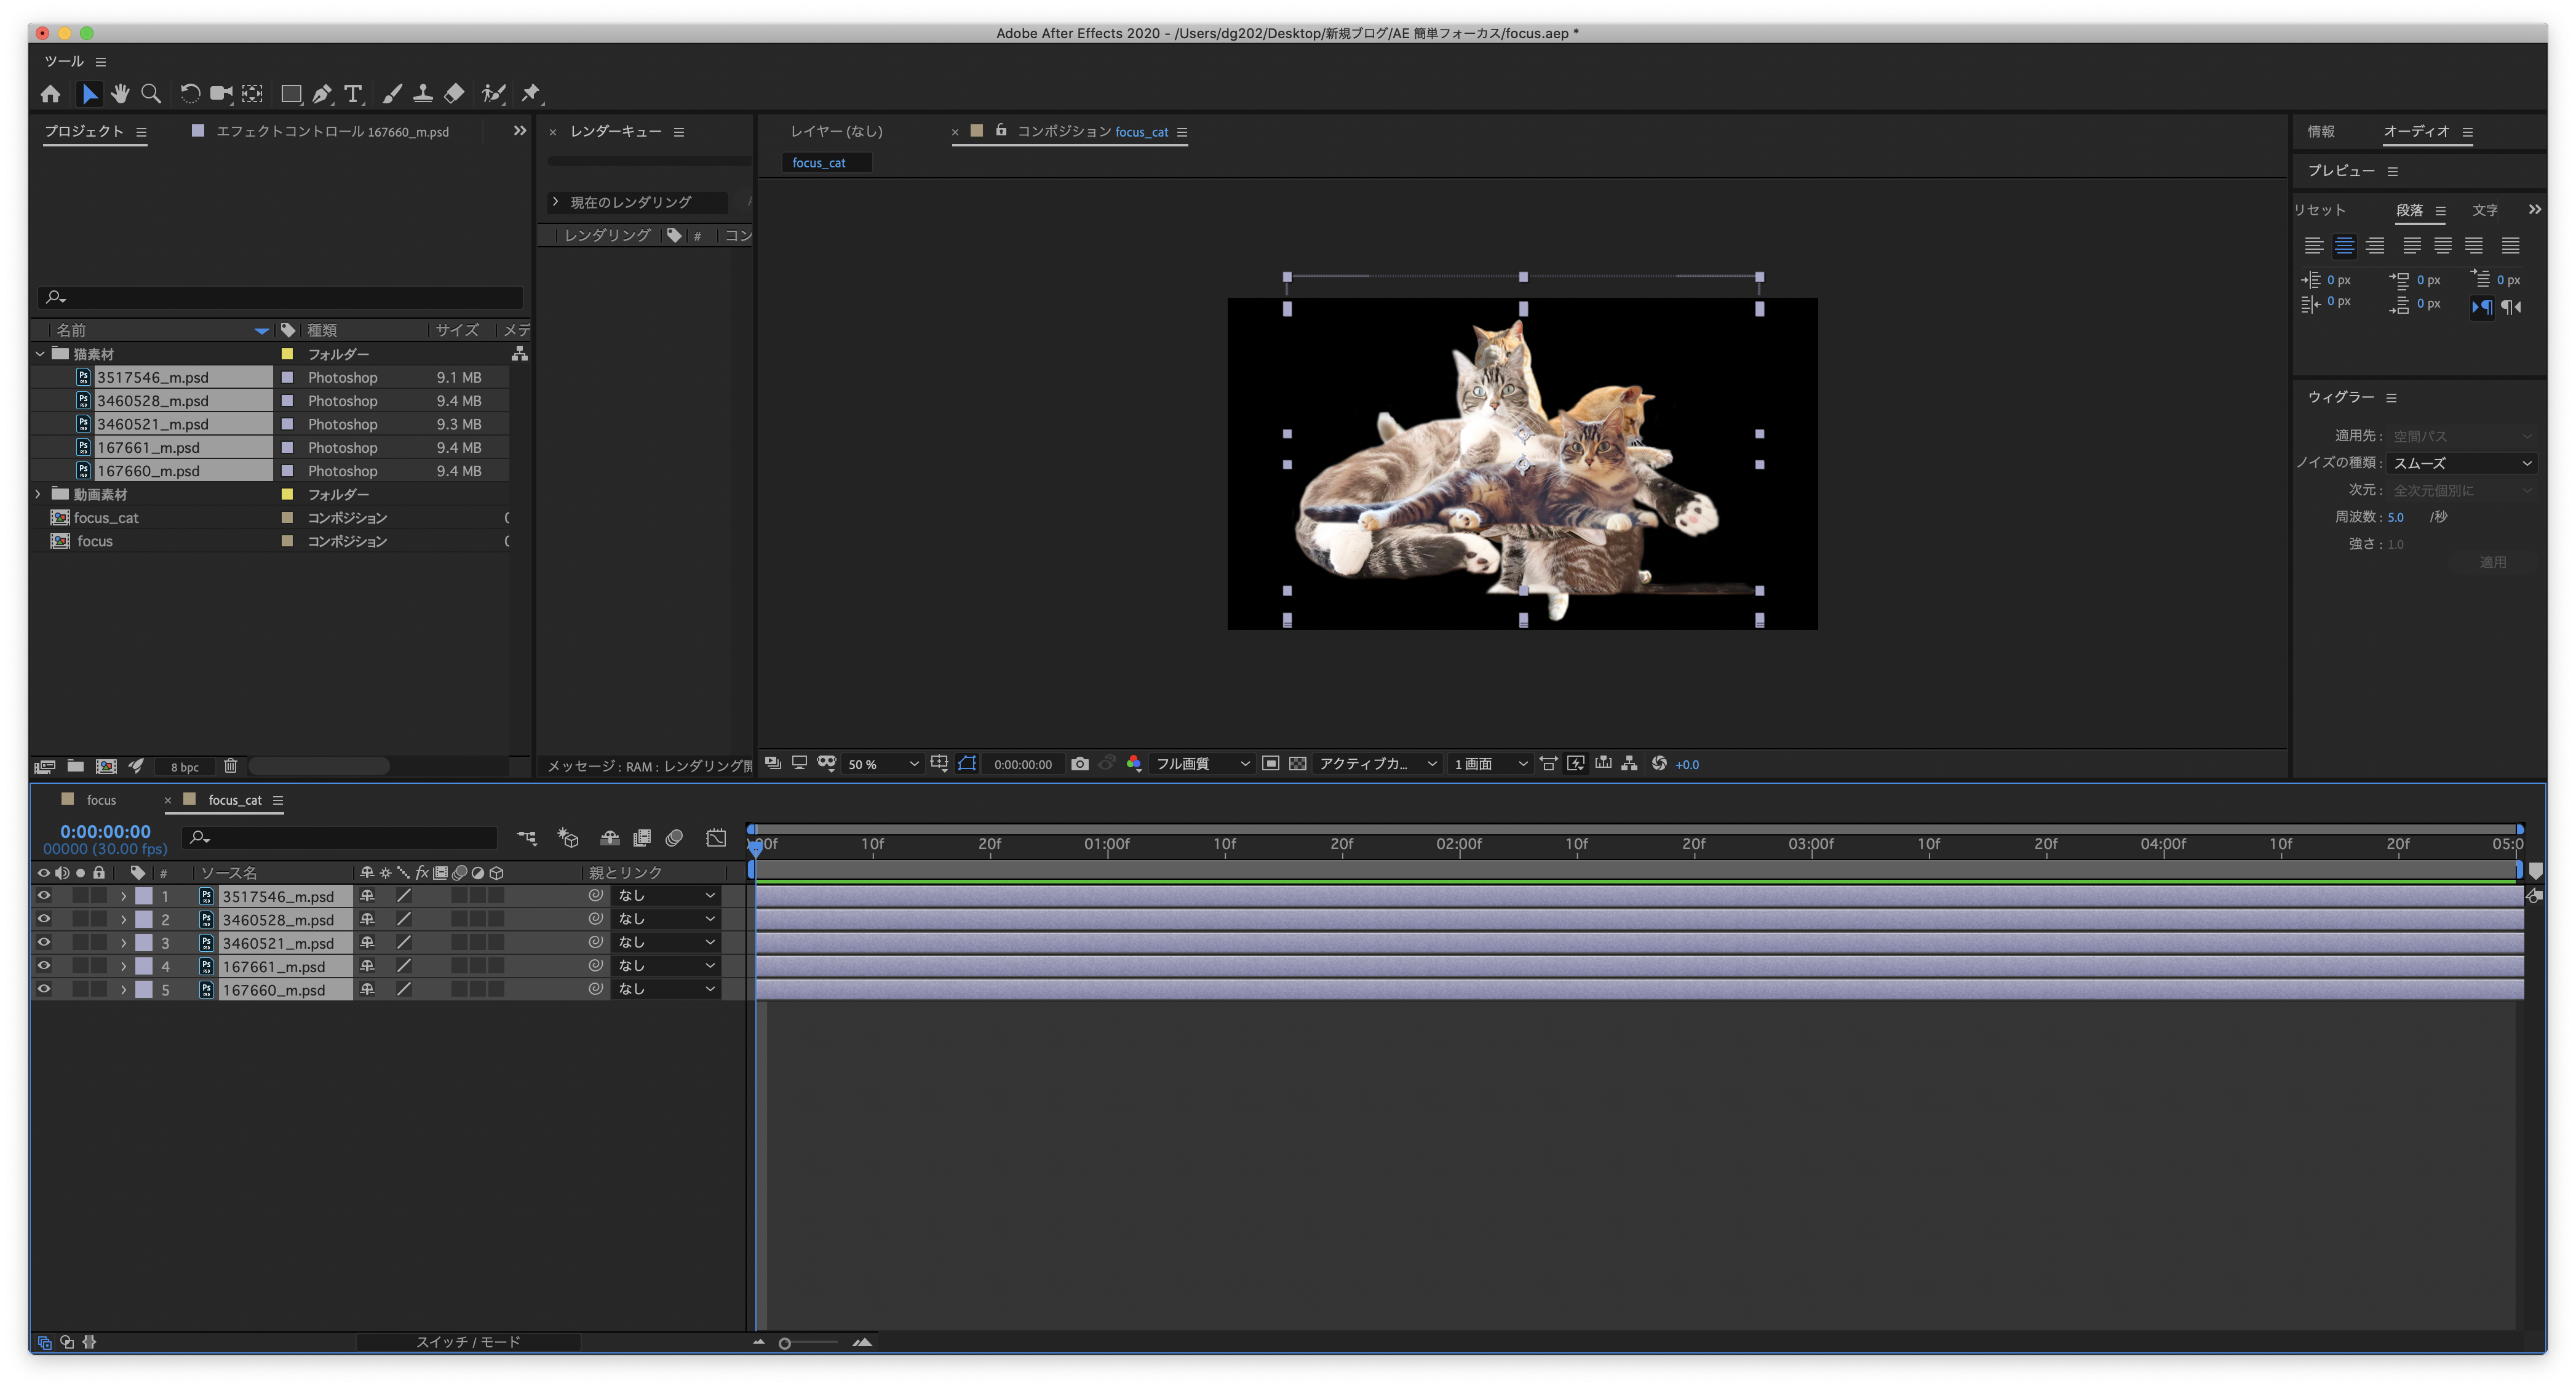This screenshot has width=2576, height=1388.
Task: Open the Composition Mini-Flowchart in timeline
Action: 526,838
